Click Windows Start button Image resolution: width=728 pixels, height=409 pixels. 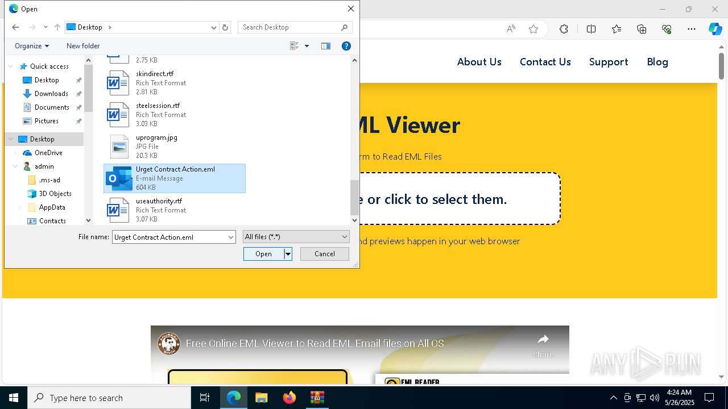click(x=14, y=398)
